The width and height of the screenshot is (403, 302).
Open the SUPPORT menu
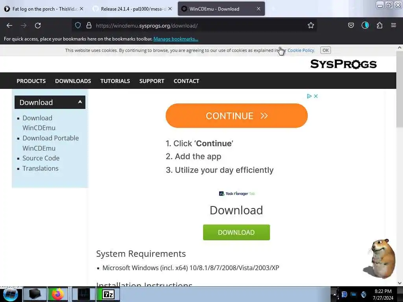click(x=152, y=81)
